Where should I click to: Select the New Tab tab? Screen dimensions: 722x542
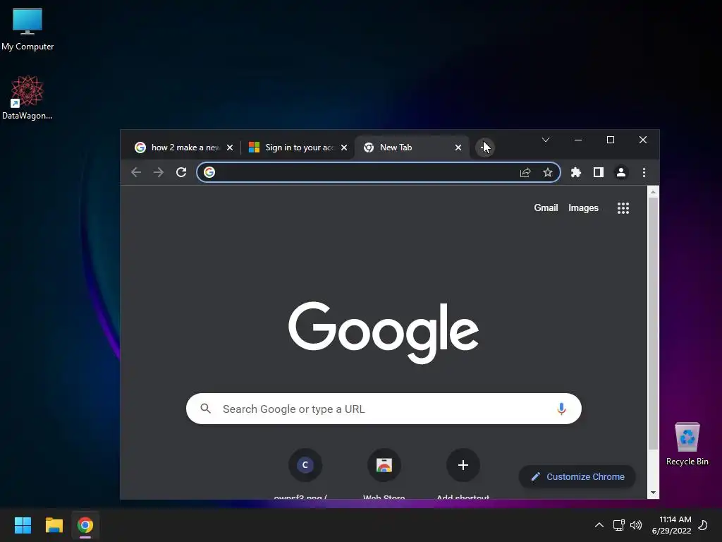coord(412,147)
